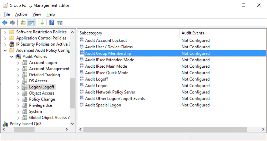Image resolution: width=267 pixels, height=141 pixels.
Task: Click Not Configured for Audit Logon
Action: click(x=196, y=86)
